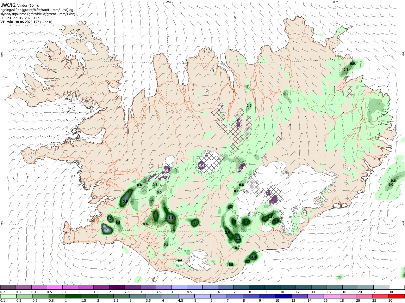The image size is (405, 303).
Task: Click the 3.2 rain value label
Action: (x=238, y=239)
